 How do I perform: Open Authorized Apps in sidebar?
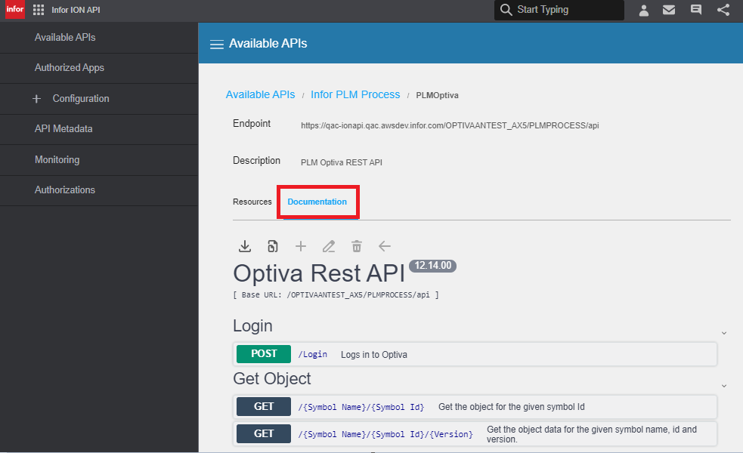tap(99, 68)
